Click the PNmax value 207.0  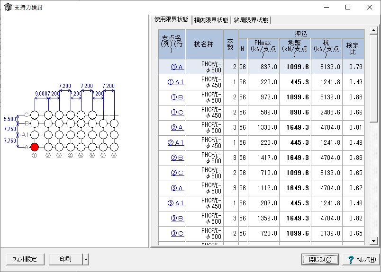(x=269, y=203)
